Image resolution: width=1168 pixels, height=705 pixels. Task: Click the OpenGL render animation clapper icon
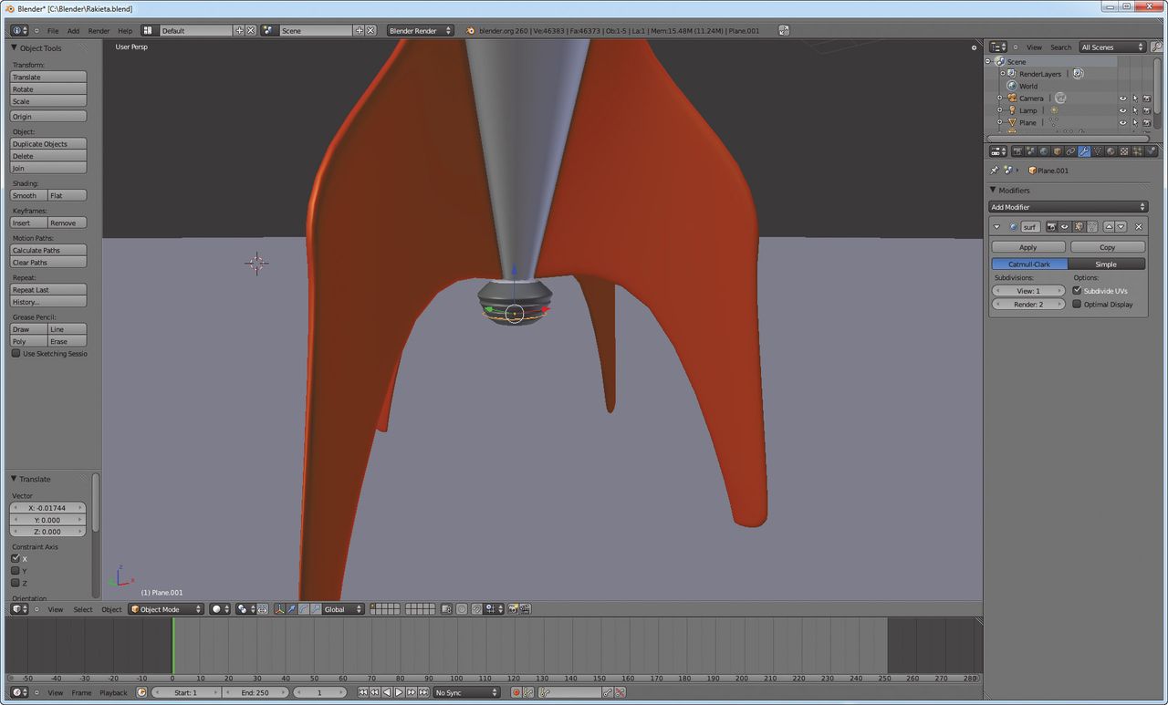[525, 609]
